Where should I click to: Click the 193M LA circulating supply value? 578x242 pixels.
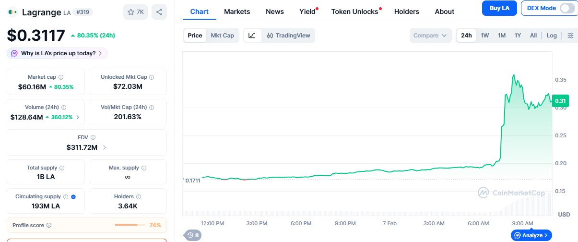point(46,206)
